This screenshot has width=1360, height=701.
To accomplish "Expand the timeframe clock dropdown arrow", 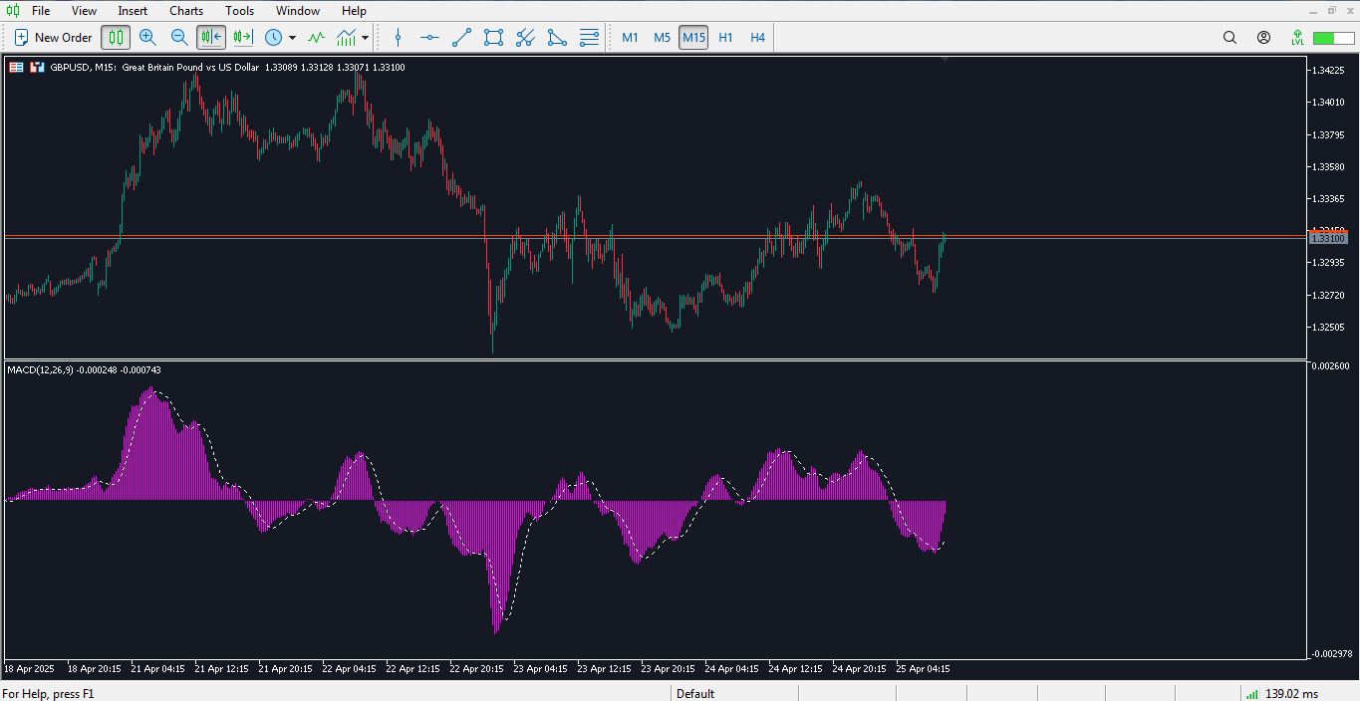I will (x=292, y=38).
